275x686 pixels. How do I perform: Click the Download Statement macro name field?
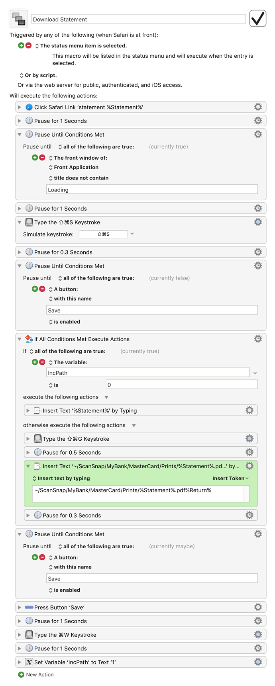coord(138,19)
